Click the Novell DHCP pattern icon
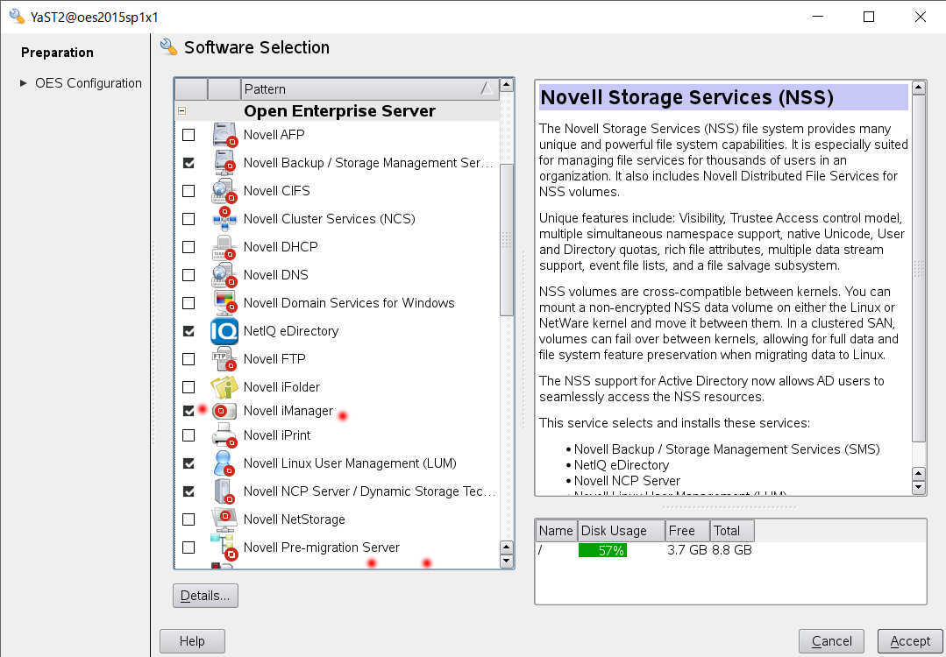946x657 pixels. click(224, 246)
